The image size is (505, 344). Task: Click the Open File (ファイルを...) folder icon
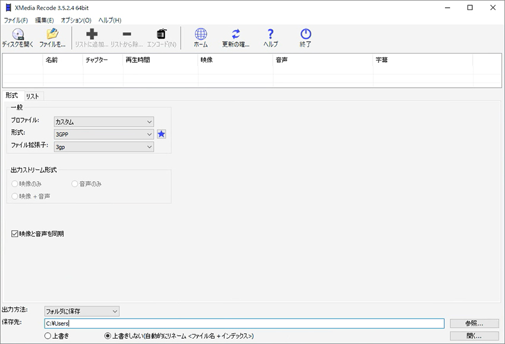[52, 34]
